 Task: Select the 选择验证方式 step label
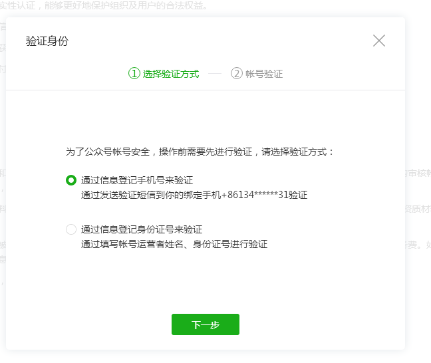[170, 74]
